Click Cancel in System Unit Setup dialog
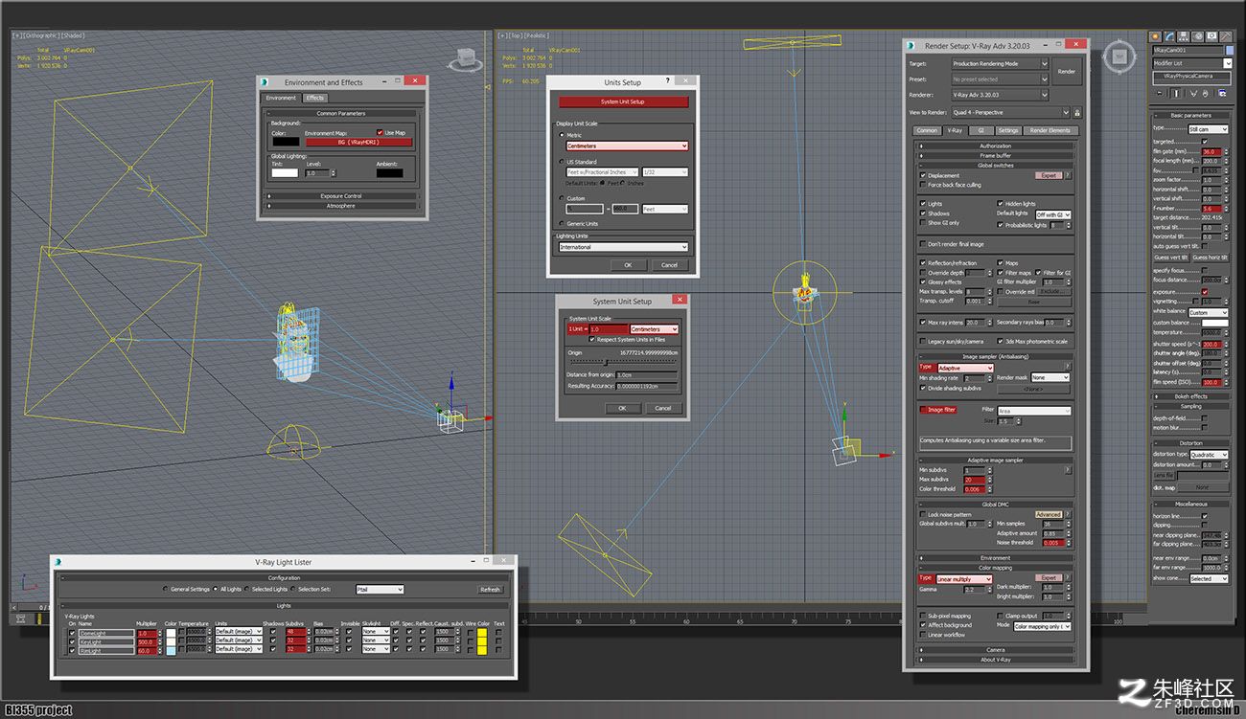The width and height of the screenshot is (1246, 719). click(662, 408)
